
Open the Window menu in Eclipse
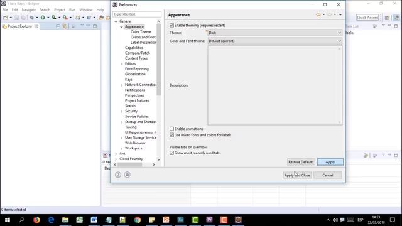coord(86,10)
